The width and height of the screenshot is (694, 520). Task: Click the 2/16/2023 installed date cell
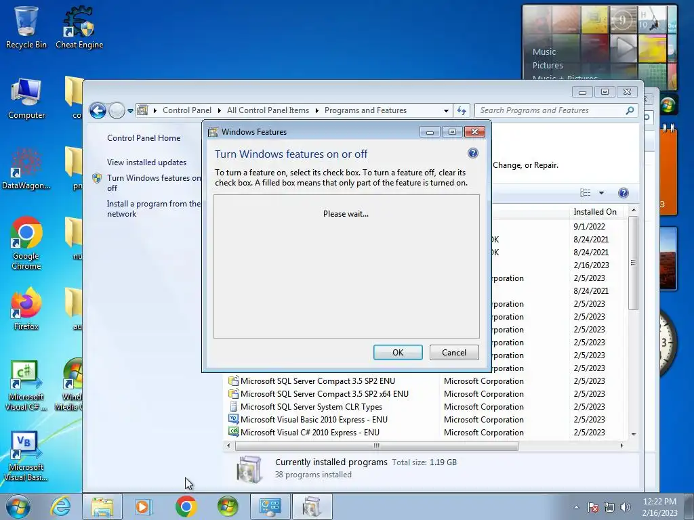[x=591, y=265]
